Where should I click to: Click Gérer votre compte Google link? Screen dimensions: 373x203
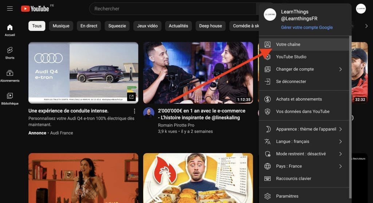point(307,27)
